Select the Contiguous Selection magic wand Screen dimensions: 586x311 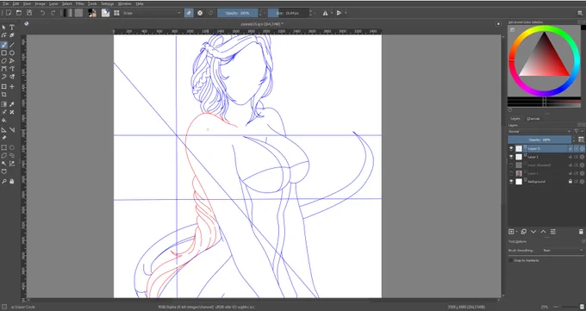pyautogui.click(x=4, y=164)
